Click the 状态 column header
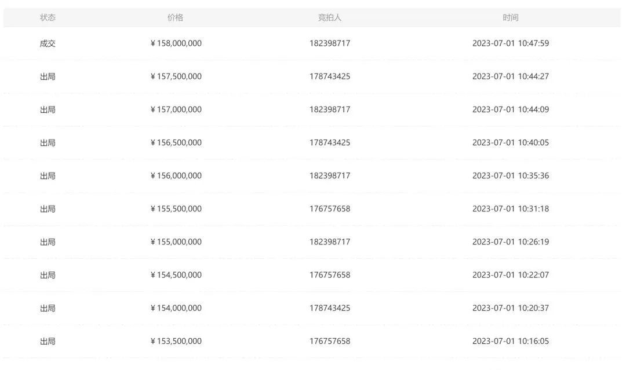This screenshot has width=626, height=370. (48, 17)
